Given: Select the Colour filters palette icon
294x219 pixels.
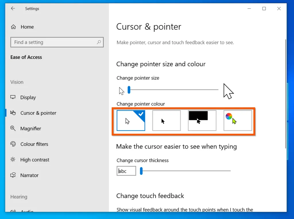Looking at the screenshot, I should pyautogui.click(x=13, y=144).
